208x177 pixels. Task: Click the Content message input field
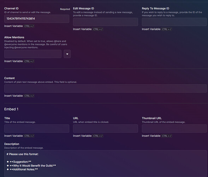106,89
